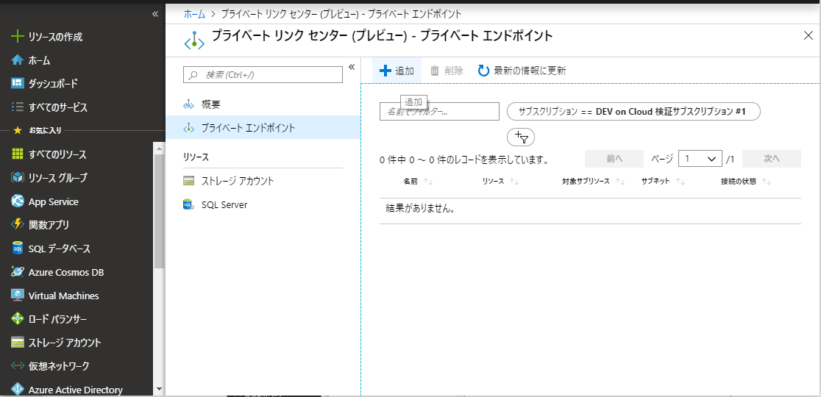Click the magnifier icon in search box
Image resolution: width=821 pixels, height=397 pixels.
tap(193, 75)
